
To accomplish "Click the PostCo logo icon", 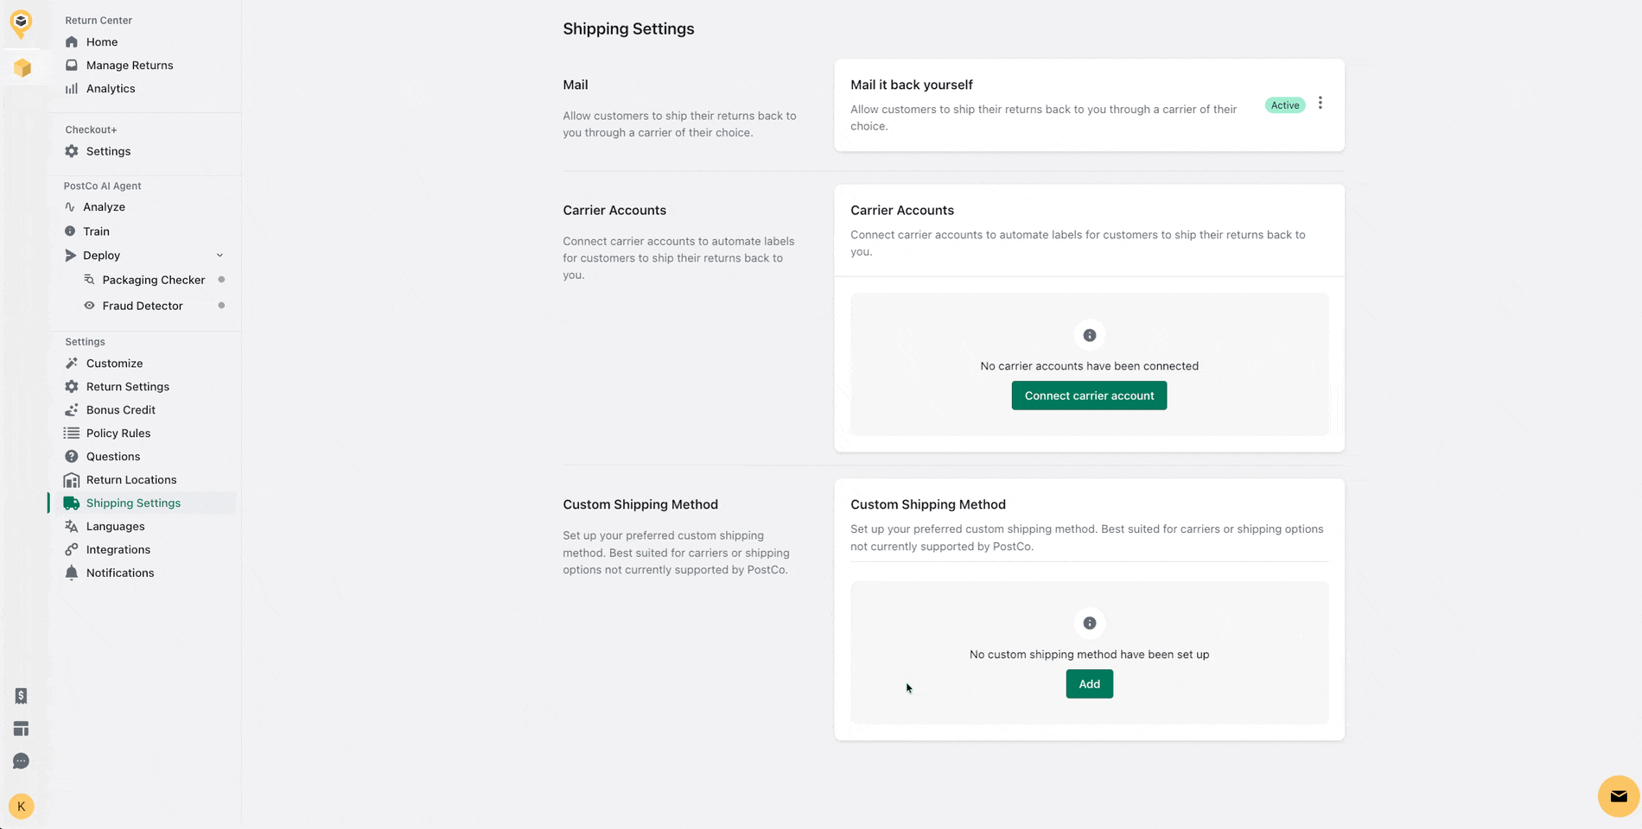I will [x=21, y=22].
